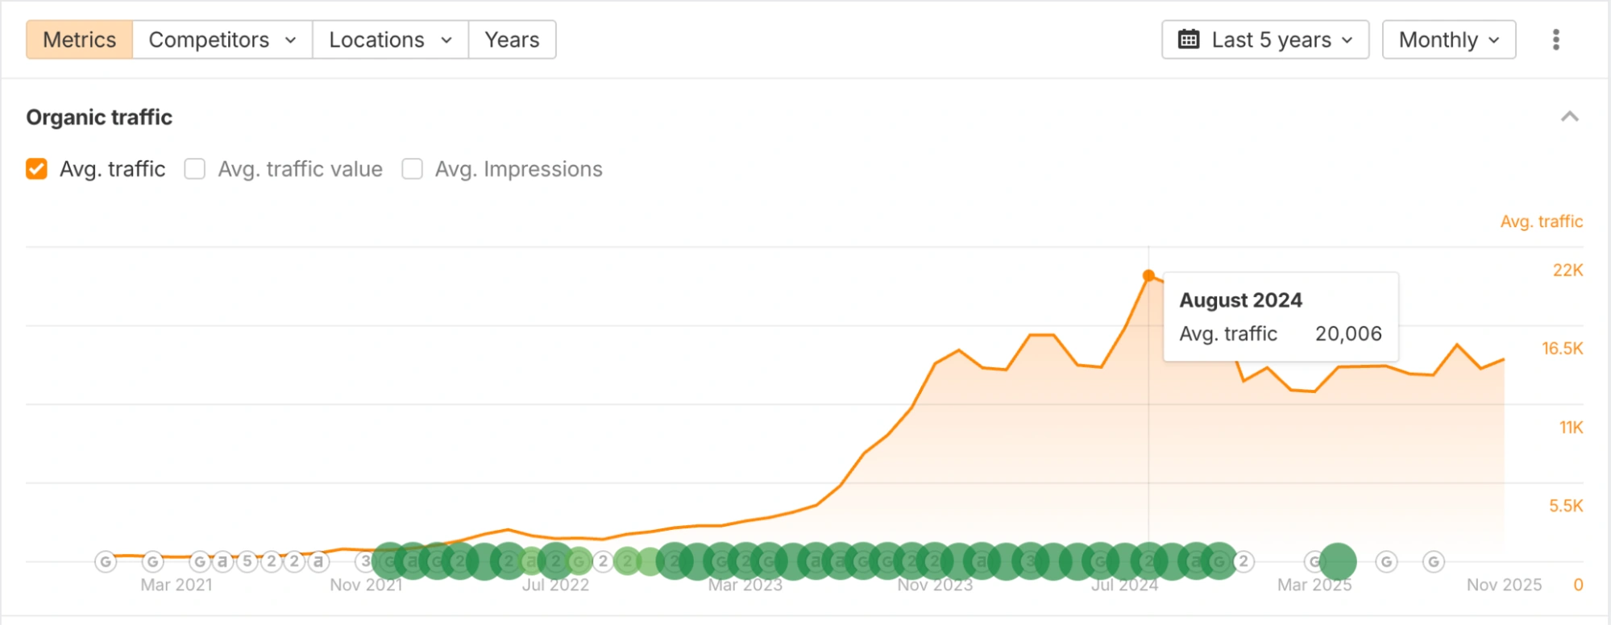Enable the Avg. traffic value checkbox
This screenshot has height=625, width=1611.
194,169
